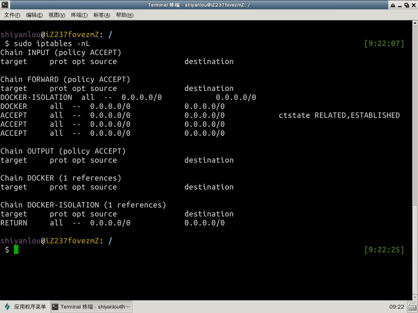Maximize the Terminal window
418x313 pixels.
pos(406,5)
